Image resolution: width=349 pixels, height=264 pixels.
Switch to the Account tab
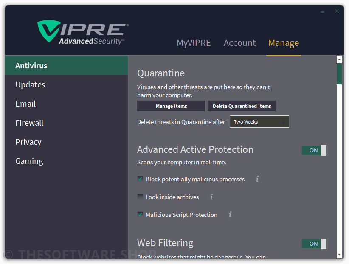click(x=239, y=43)
